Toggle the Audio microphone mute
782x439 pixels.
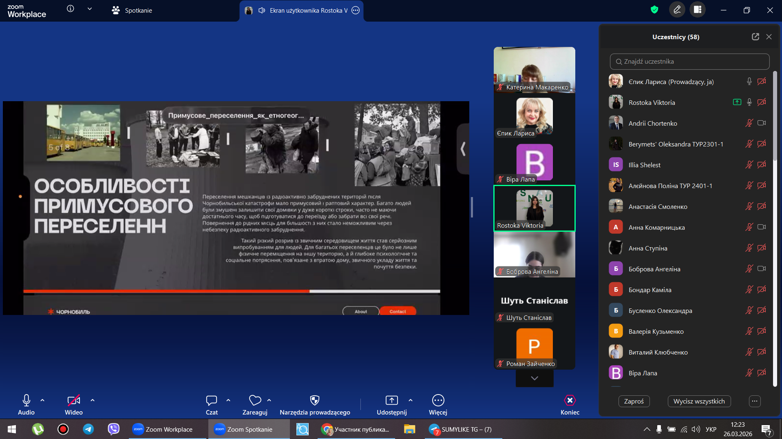coord(27,401)
